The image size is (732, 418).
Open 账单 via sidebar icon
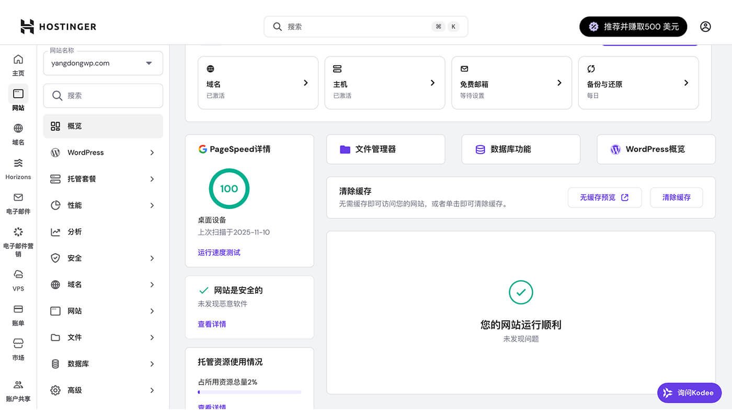pyautogui.click(x=18, y=315)
